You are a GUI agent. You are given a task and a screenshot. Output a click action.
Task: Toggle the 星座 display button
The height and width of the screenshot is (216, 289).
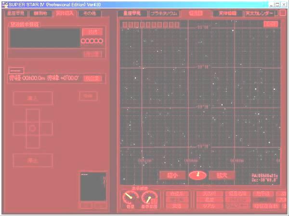(x=210, y=200)
